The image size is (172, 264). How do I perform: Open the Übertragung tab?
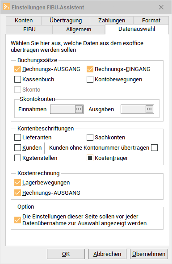click(x=66, y=21)
